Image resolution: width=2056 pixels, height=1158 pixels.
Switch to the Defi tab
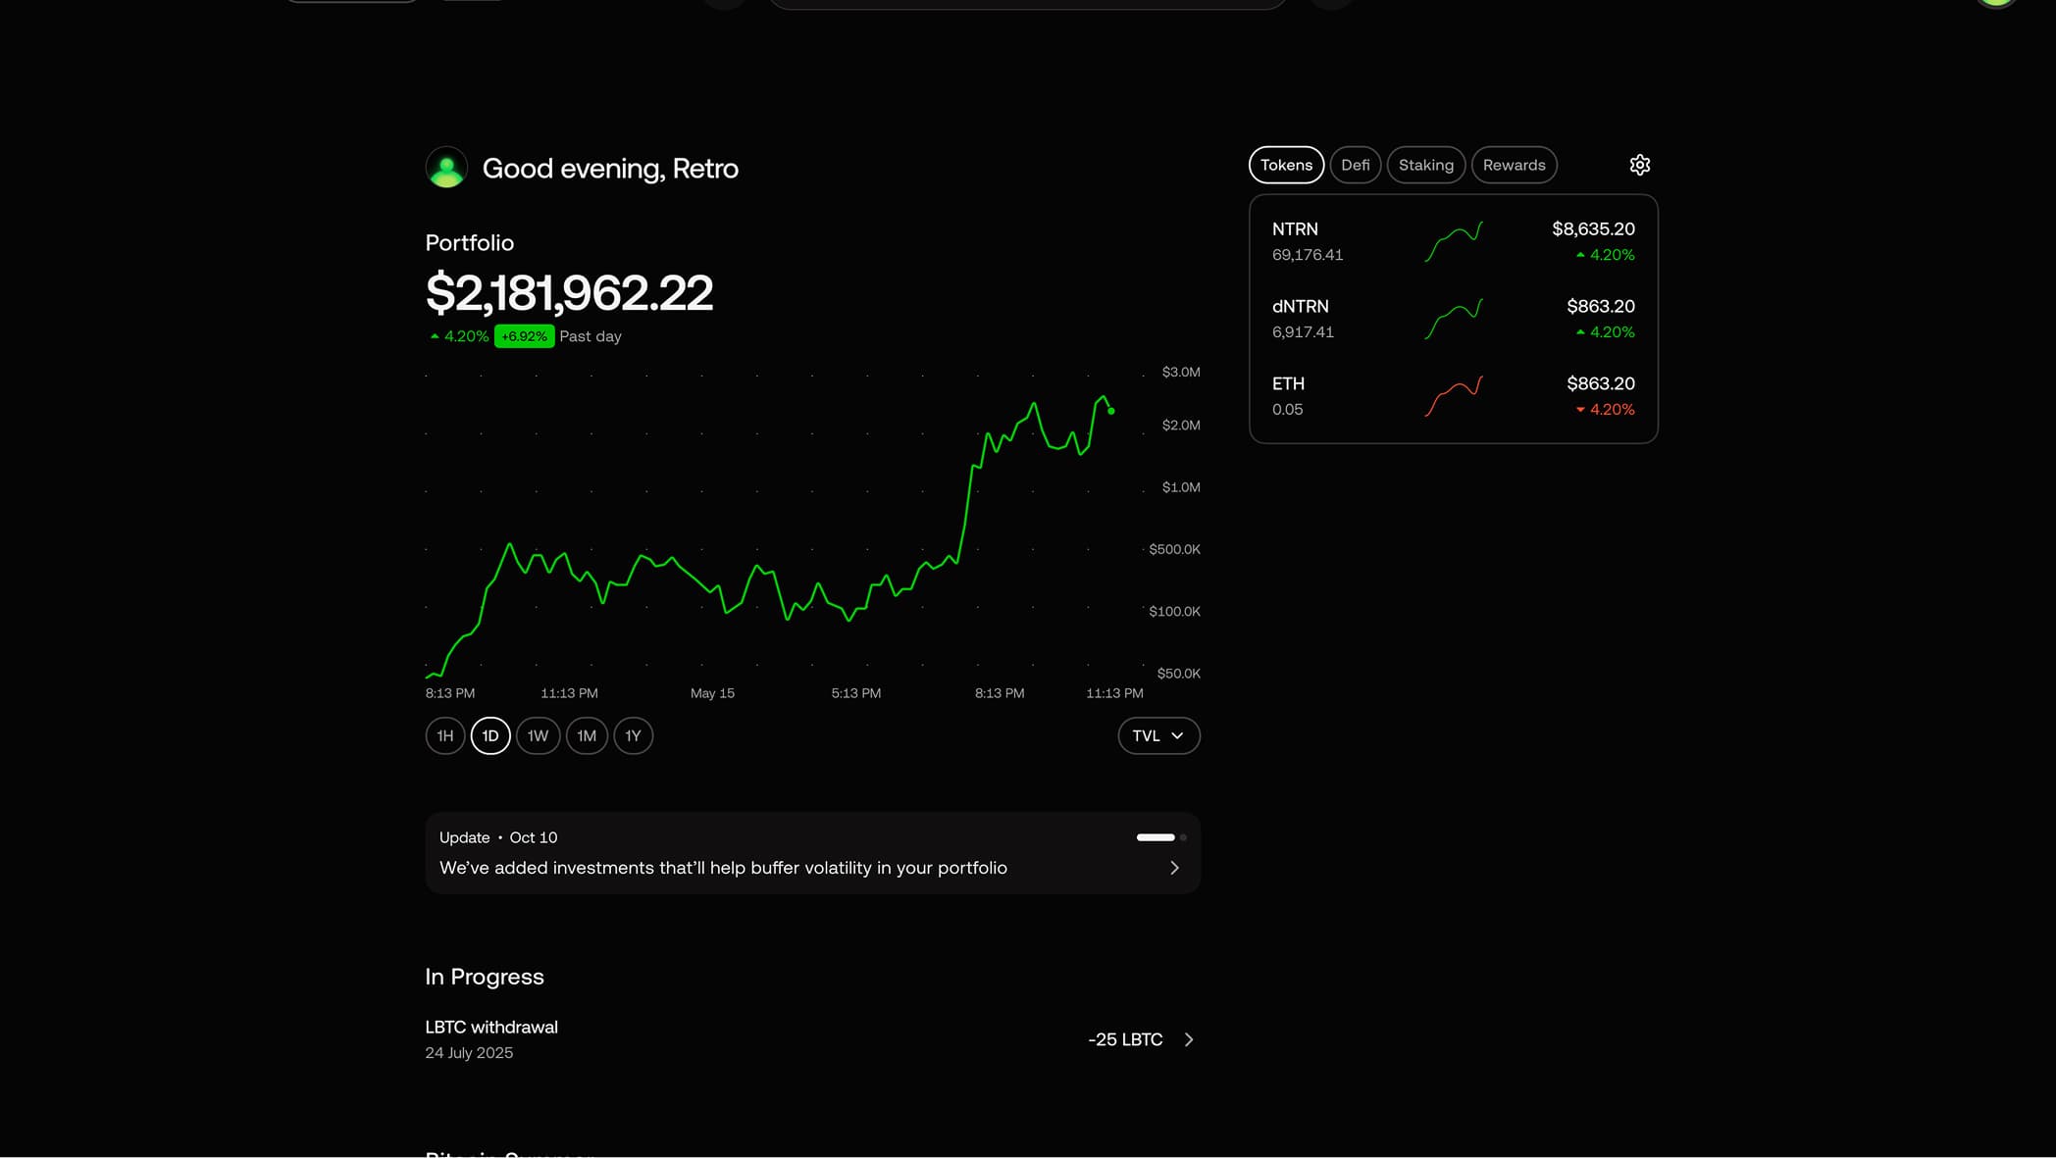[x=1355, y=165]
